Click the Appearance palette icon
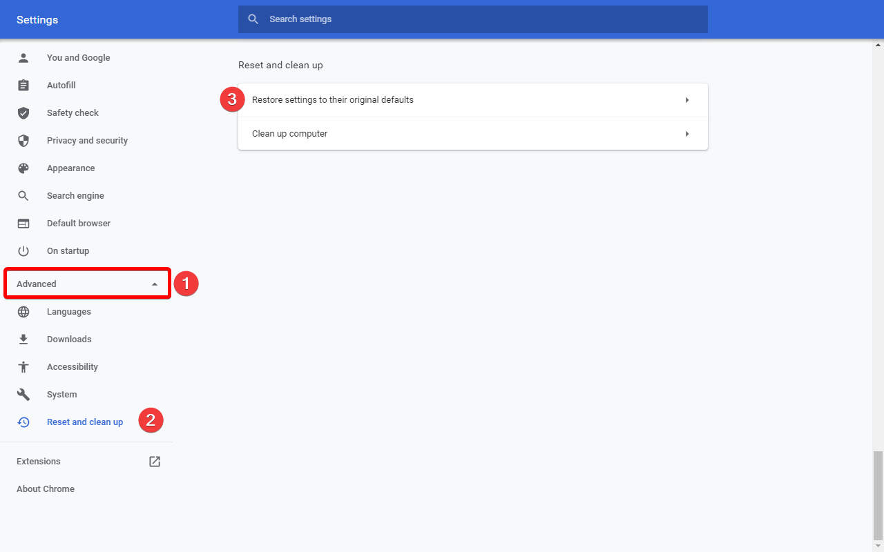884x552 pixels. (23, 168)
